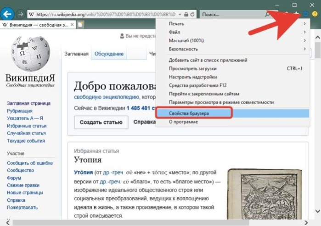
Task: Open sidebar link 'Форум'
Action: (14, 178)
